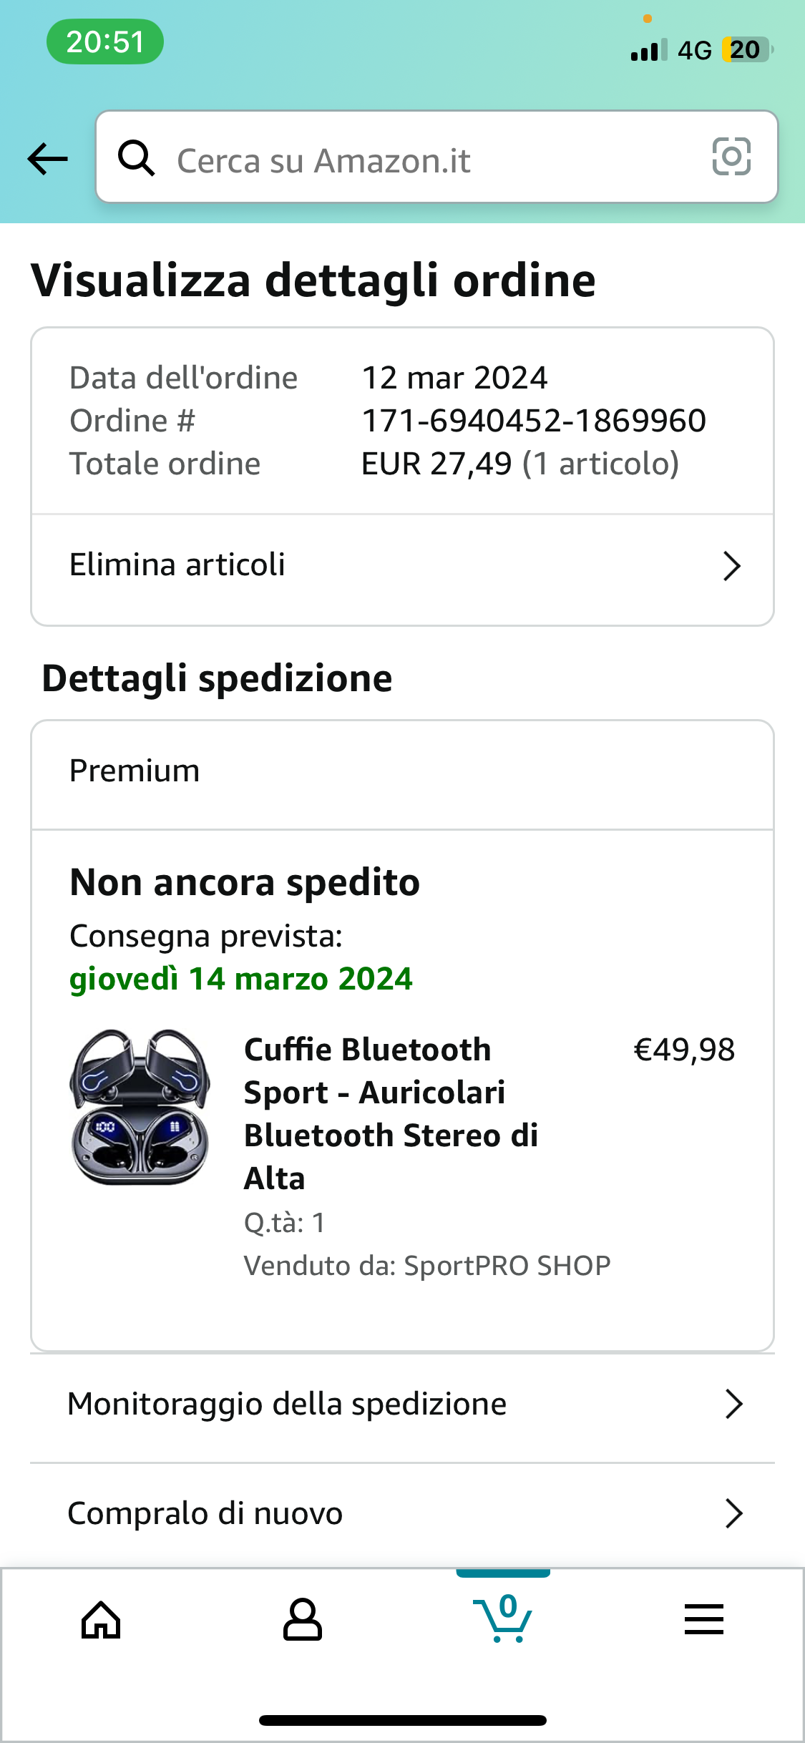Viewport: 805px width, 1743px height.
Task: Tap the back arrow icon
Action: tap(47, 158)
